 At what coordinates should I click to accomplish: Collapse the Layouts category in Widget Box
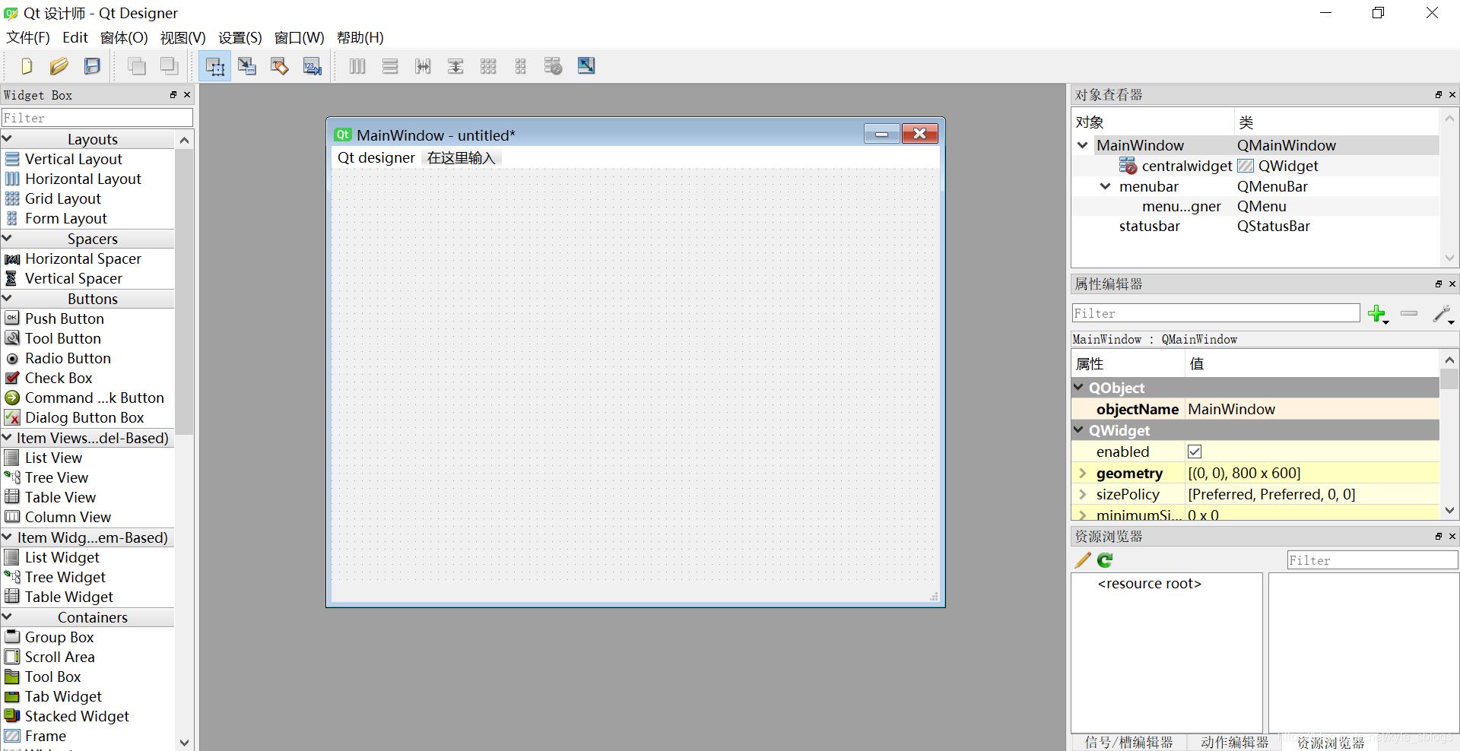tap(8, 139)
